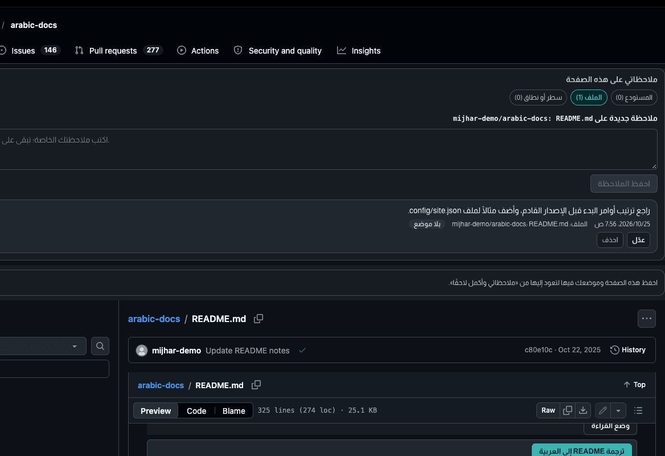Click the commit status checkmark icon
The height and width of the screenshot is (456, 665).
[302, 351]
